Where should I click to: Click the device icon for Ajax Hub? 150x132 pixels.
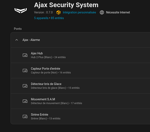click(25, 55)
